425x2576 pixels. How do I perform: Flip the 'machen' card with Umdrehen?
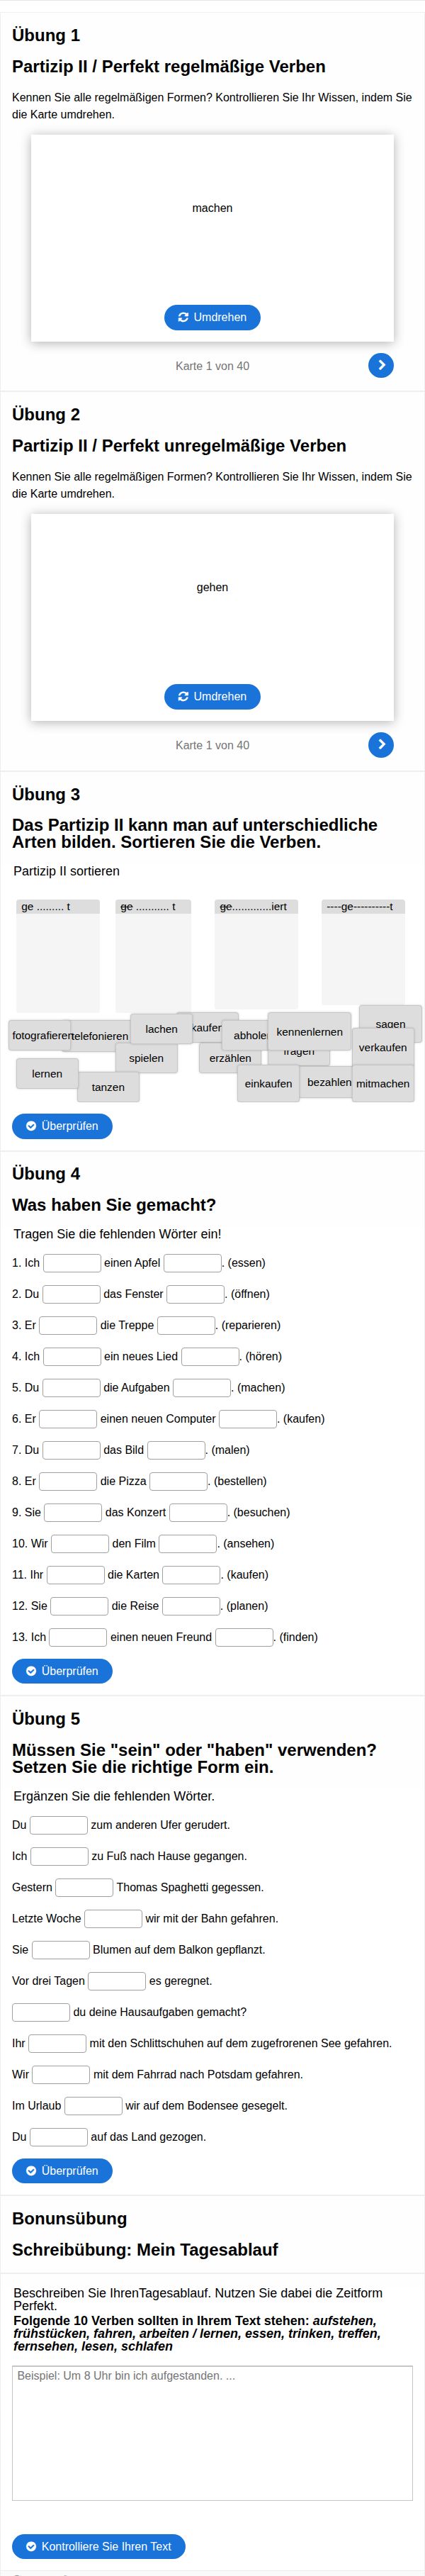[212, 317]
